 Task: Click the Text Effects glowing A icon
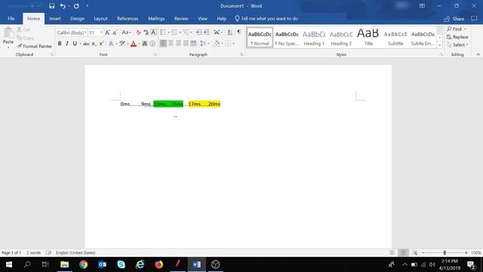pyautogui.click(x=111, y=44)
